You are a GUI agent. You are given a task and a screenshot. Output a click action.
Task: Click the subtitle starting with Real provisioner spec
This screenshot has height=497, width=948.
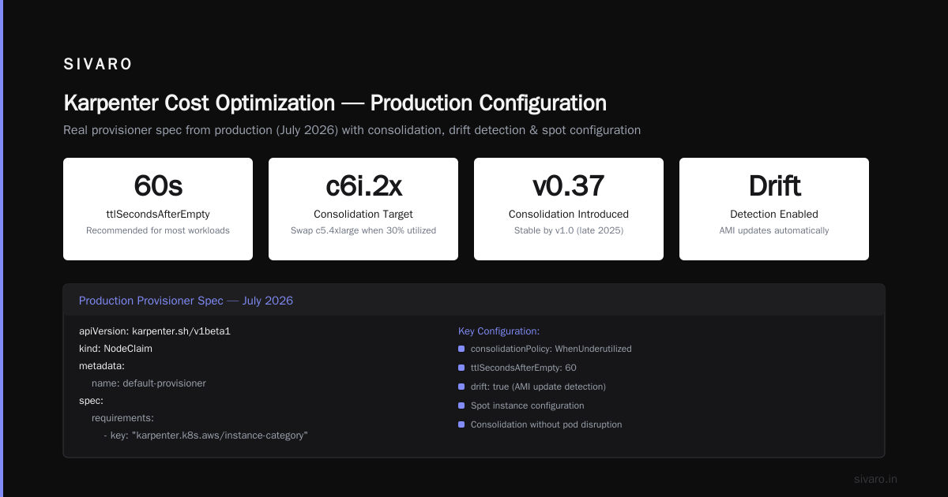[352, 130]
